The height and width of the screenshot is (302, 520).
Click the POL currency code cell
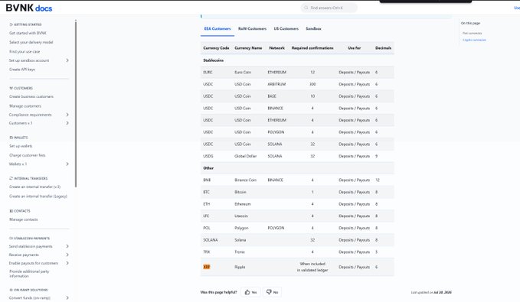tap(207, 228)
